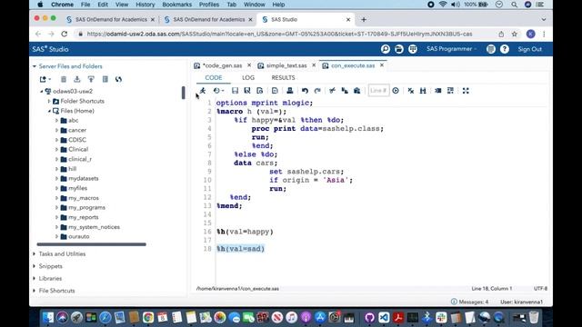Open the More application options icon

pos(491,49)
